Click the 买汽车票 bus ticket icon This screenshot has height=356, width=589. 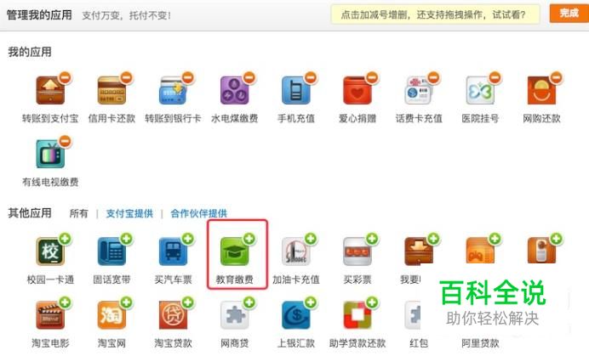point(173,251)
